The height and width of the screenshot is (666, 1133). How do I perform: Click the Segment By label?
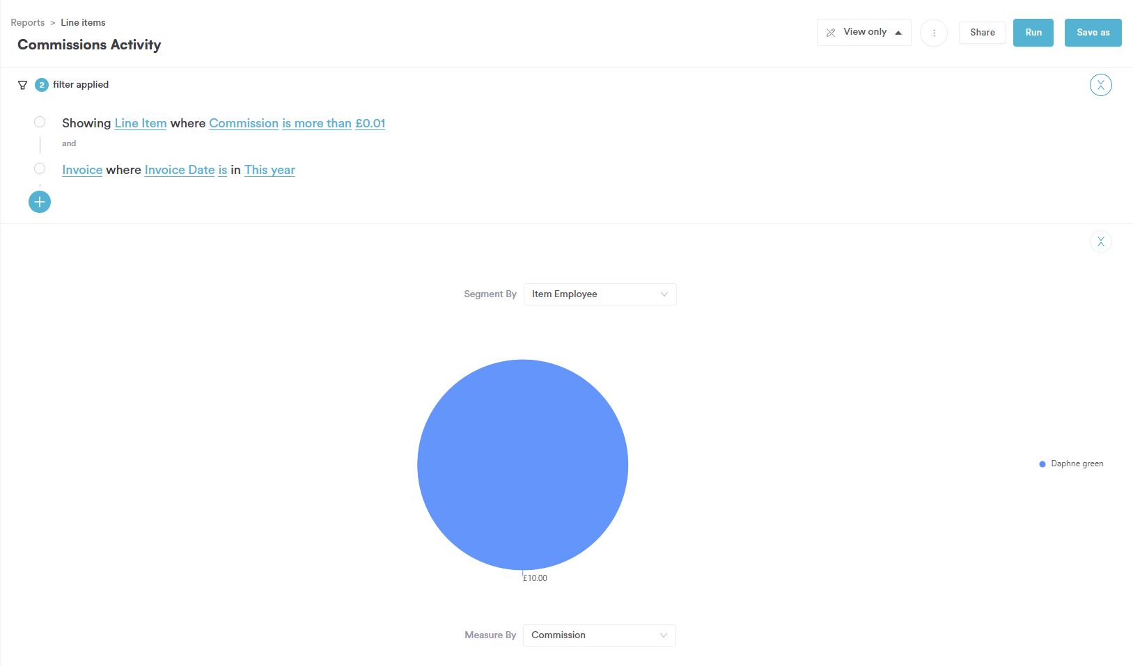pos(490,294)
